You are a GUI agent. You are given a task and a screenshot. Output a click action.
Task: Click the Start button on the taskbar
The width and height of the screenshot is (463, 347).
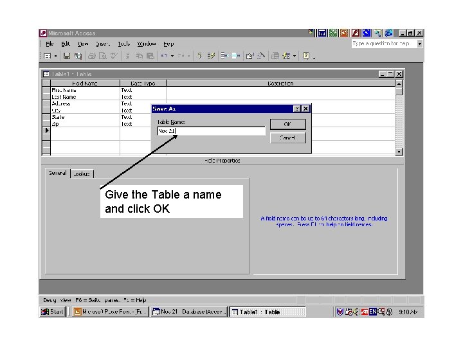coord(52,312)
